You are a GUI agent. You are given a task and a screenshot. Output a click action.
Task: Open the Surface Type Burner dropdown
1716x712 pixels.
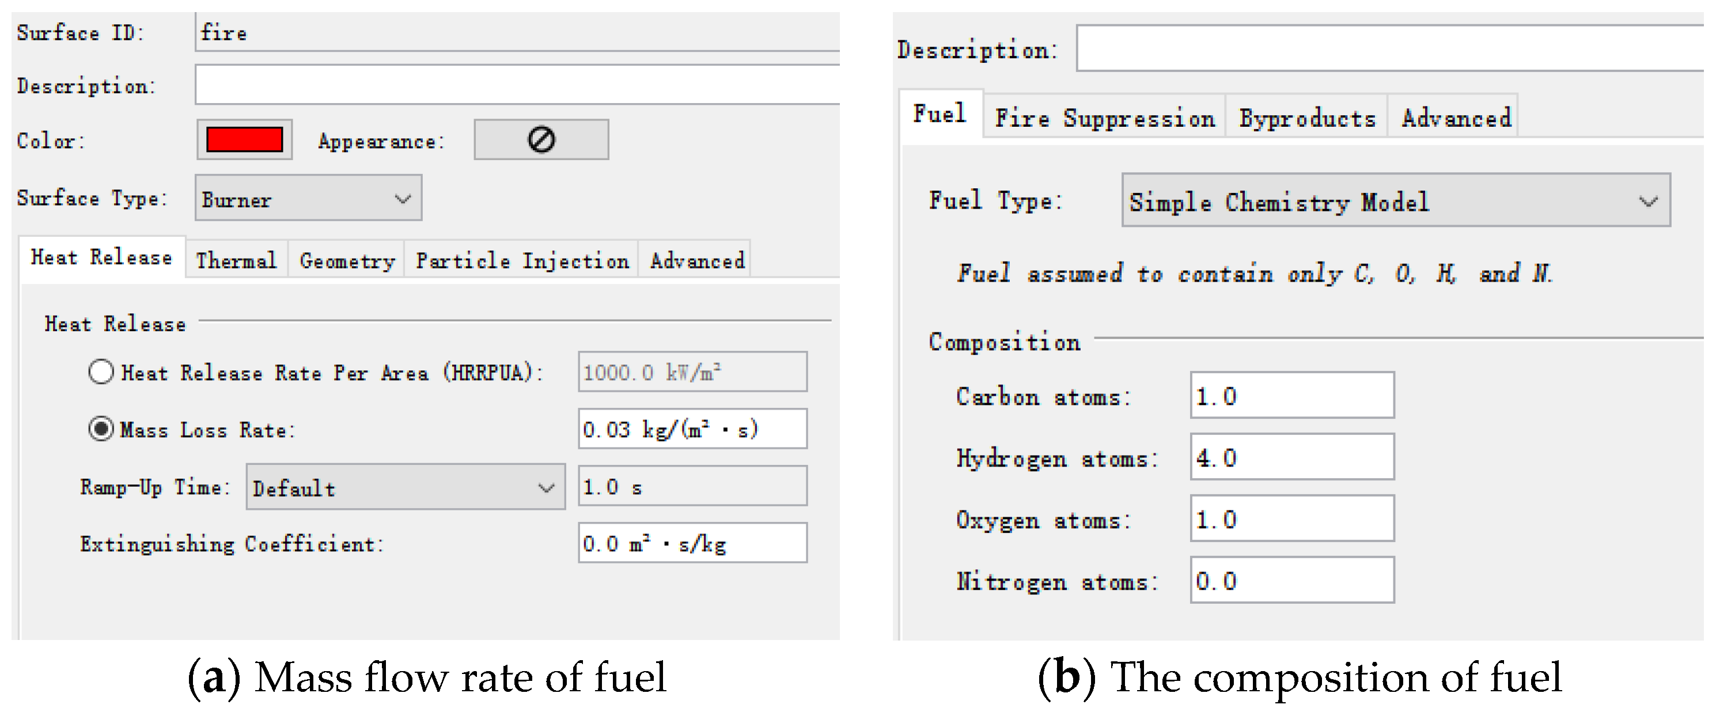(x=308, y=199)
